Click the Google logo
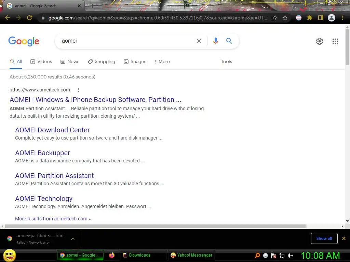Screen dimensions: 350x262 tap(24, 41)
